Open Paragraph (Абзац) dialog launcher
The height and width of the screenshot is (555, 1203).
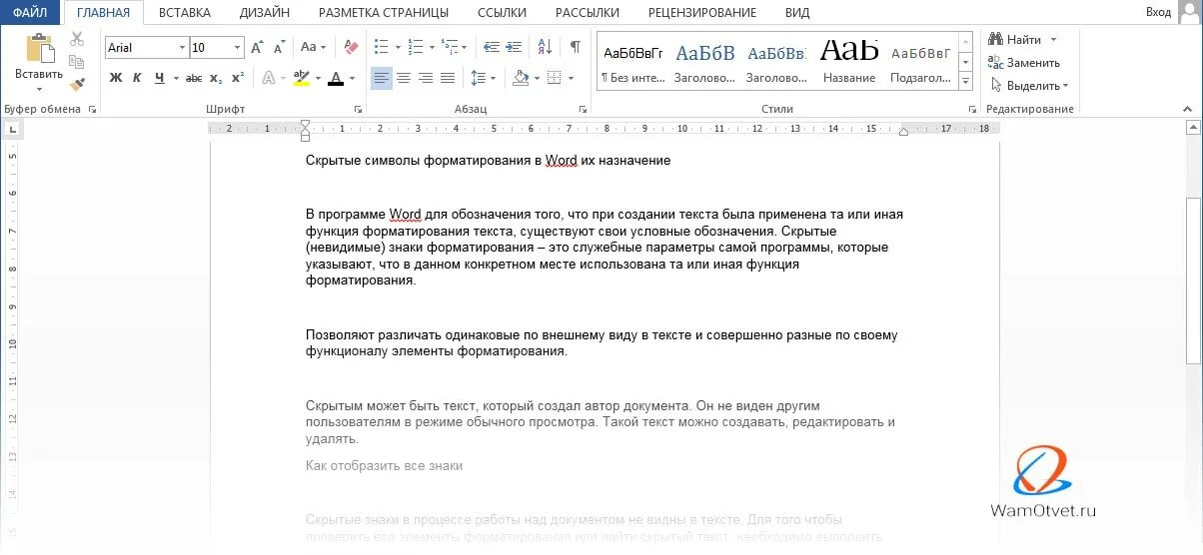click(x=583, y=109)
